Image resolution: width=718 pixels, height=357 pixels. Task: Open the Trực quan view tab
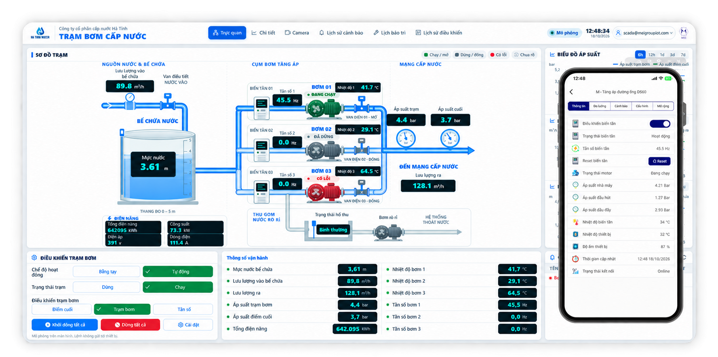227,33
